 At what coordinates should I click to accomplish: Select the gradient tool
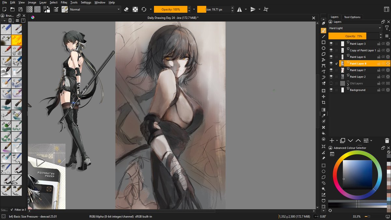[x=324, y=110]
